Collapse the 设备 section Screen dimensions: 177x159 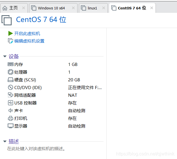[x=5, y=56]
